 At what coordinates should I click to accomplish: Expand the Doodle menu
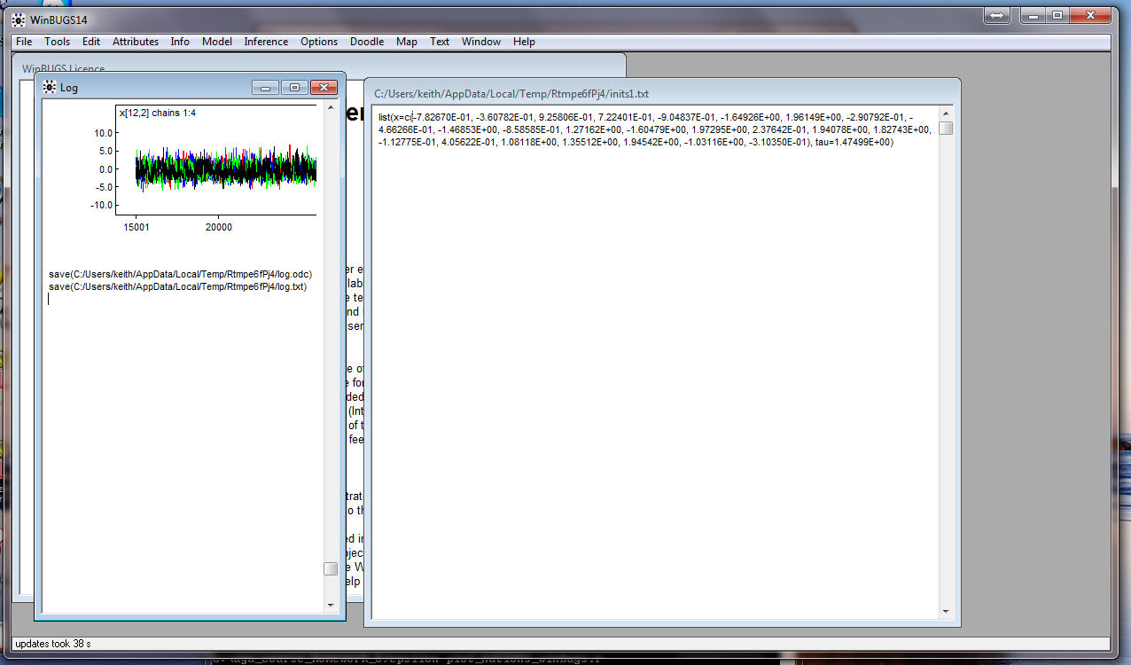367,42
